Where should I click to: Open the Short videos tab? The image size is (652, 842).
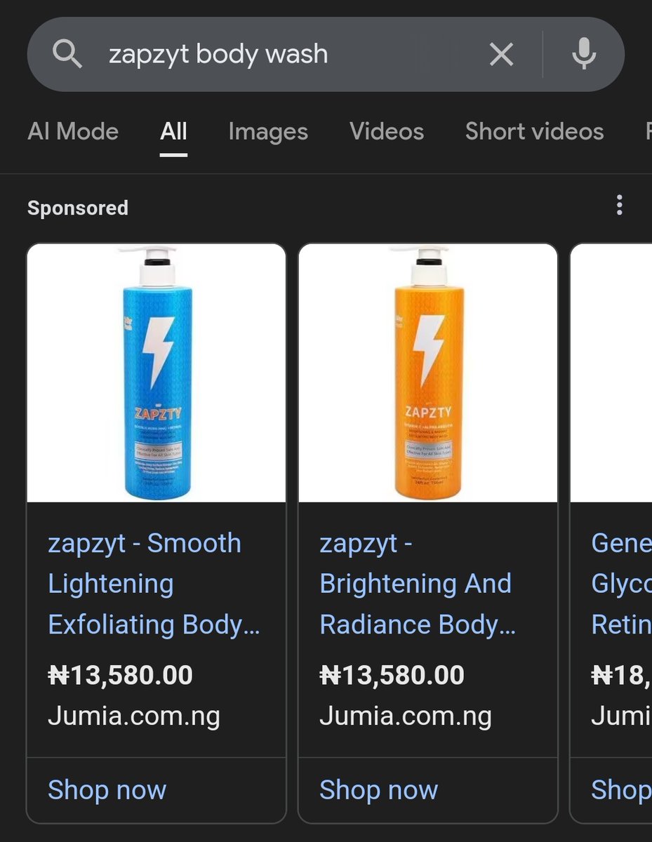pyautogui.click(x=535, y=131)
